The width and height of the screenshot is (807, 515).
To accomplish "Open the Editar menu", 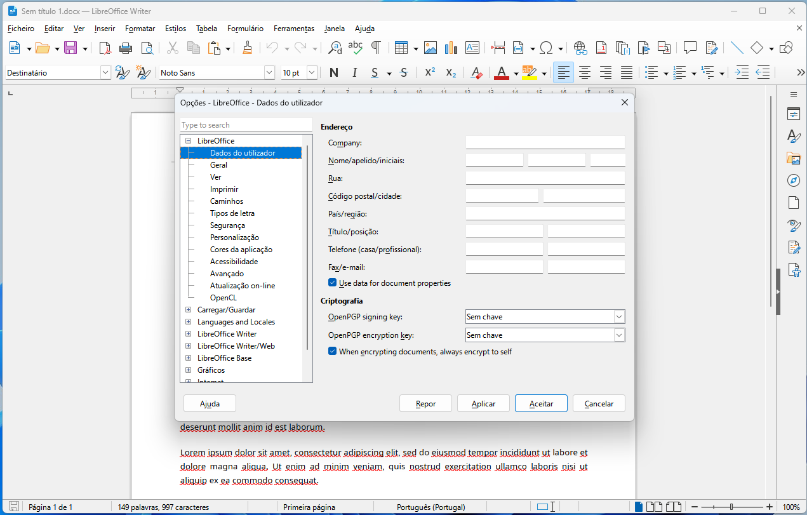I will (54, 29).
